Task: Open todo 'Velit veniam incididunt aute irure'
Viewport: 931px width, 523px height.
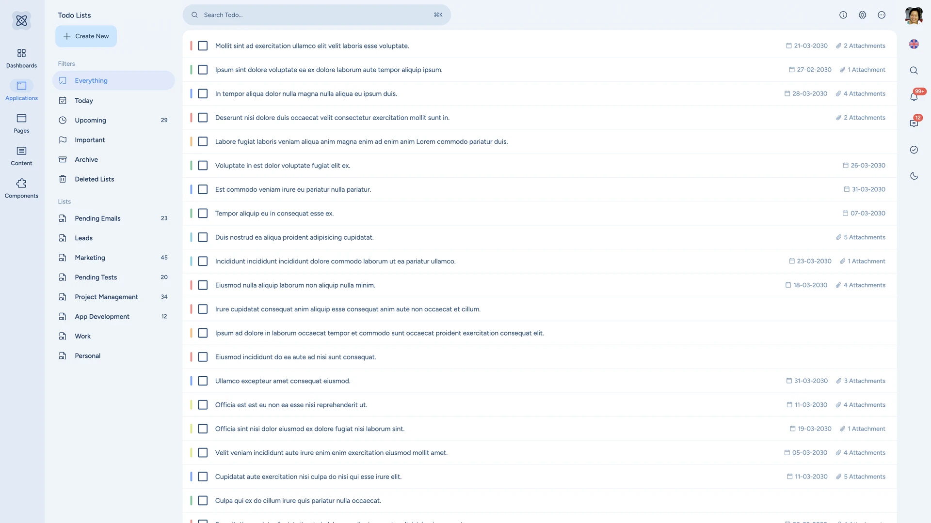Action: [331, 453]
